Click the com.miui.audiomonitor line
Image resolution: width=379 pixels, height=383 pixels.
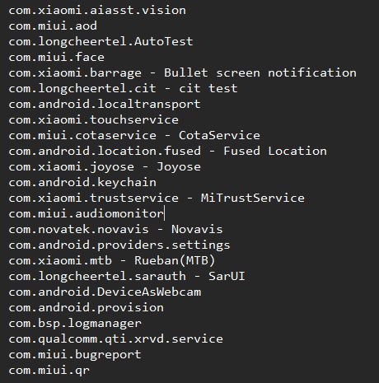pos(86,214)
